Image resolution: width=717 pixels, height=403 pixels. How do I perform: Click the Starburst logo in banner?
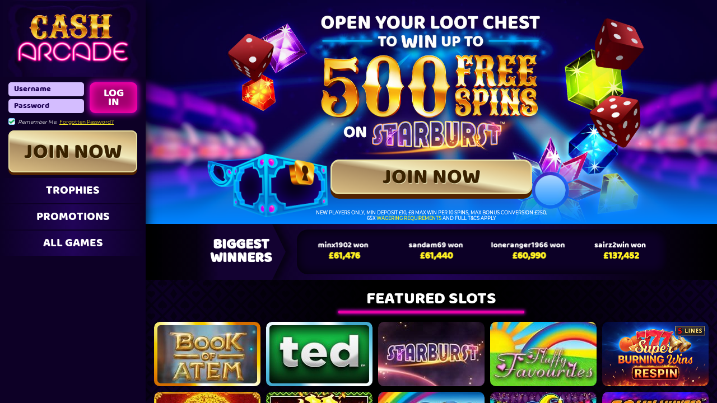[x=436, y=135]
